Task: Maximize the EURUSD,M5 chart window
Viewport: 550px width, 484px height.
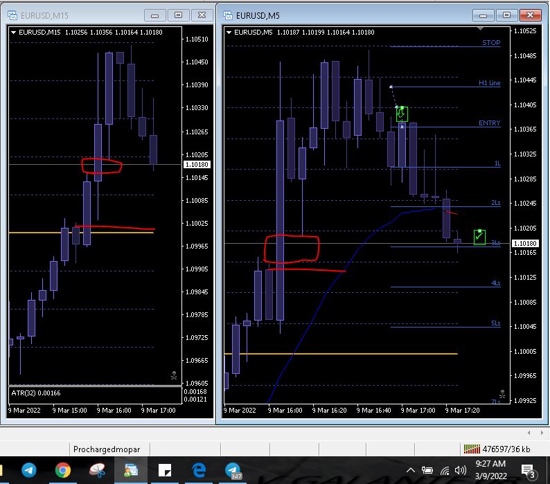Action: point(506,15)
